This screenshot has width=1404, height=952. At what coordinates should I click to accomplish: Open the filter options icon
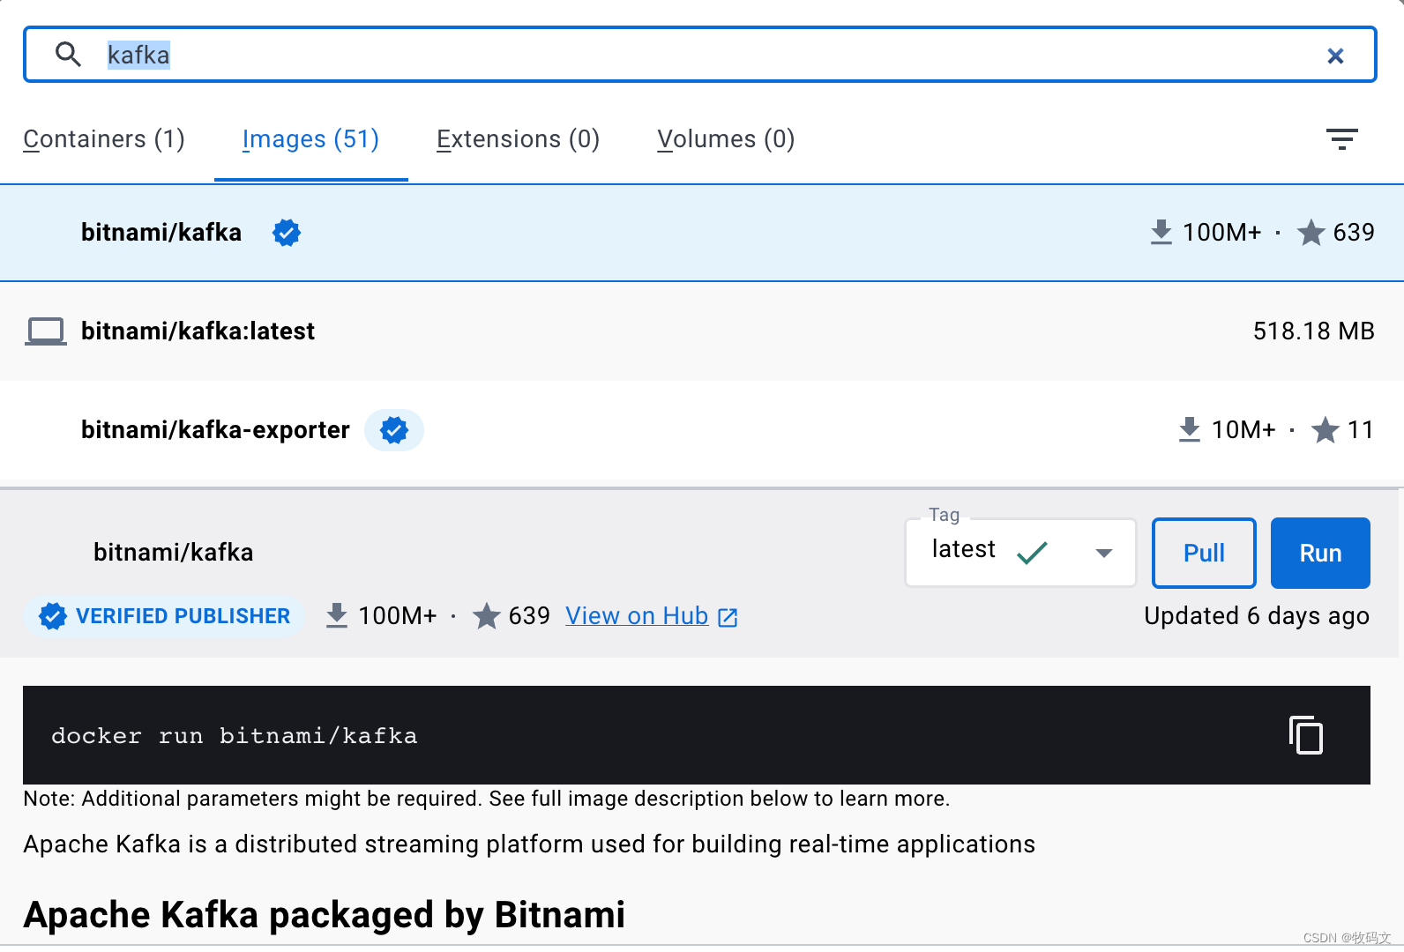pos(1341,139)
